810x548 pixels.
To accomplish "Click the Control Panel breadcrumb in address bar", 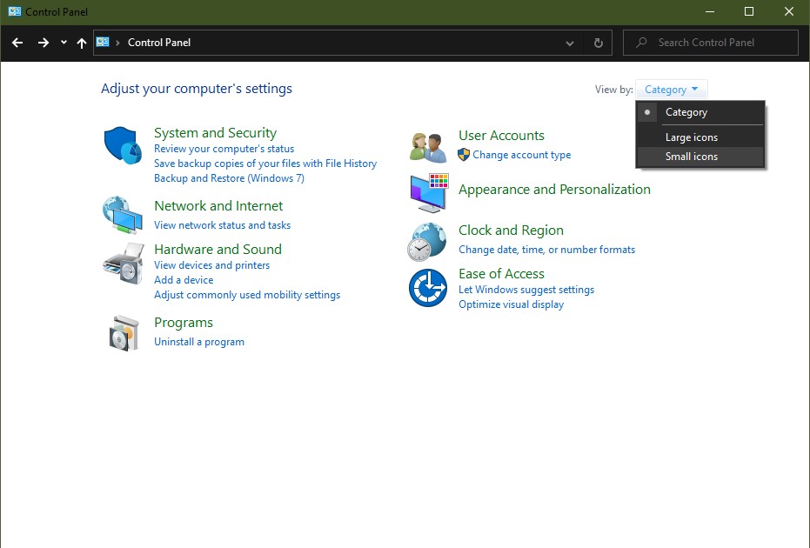I will [x=159, y=43].
